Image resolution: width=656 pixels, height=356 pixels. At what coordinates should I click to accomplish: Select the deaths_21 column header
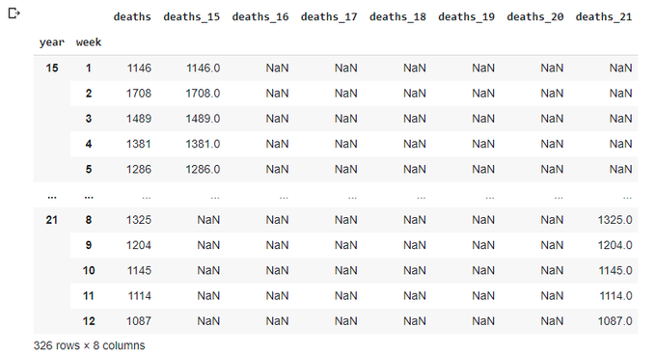604,16
